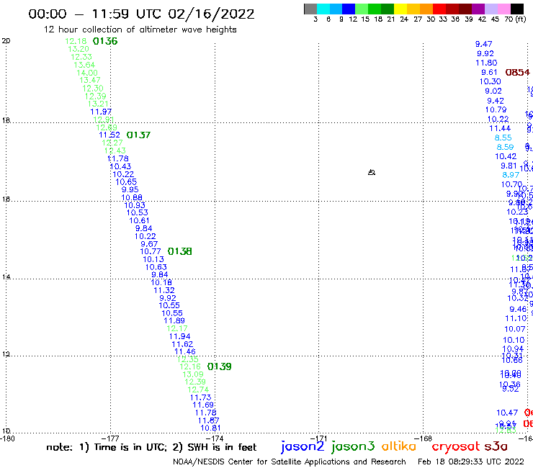Click the 12 hour collection subtitle
This screenshot has height=468, width=533.
coord(140,30)
